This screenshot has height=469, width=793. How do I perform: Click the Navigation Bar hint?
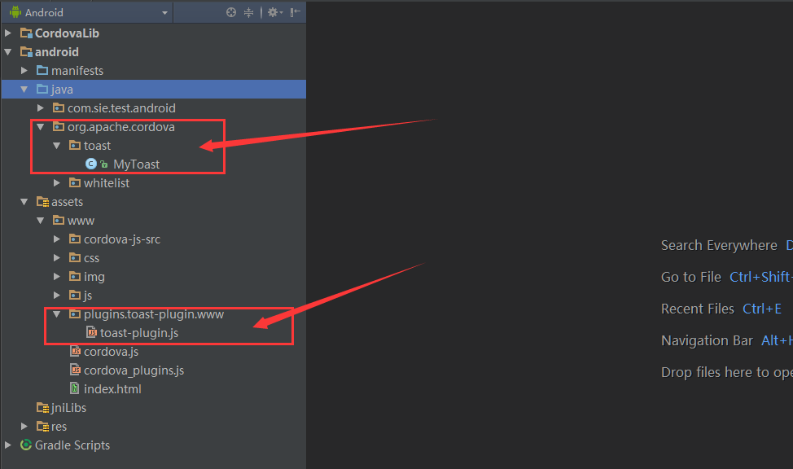707,340
